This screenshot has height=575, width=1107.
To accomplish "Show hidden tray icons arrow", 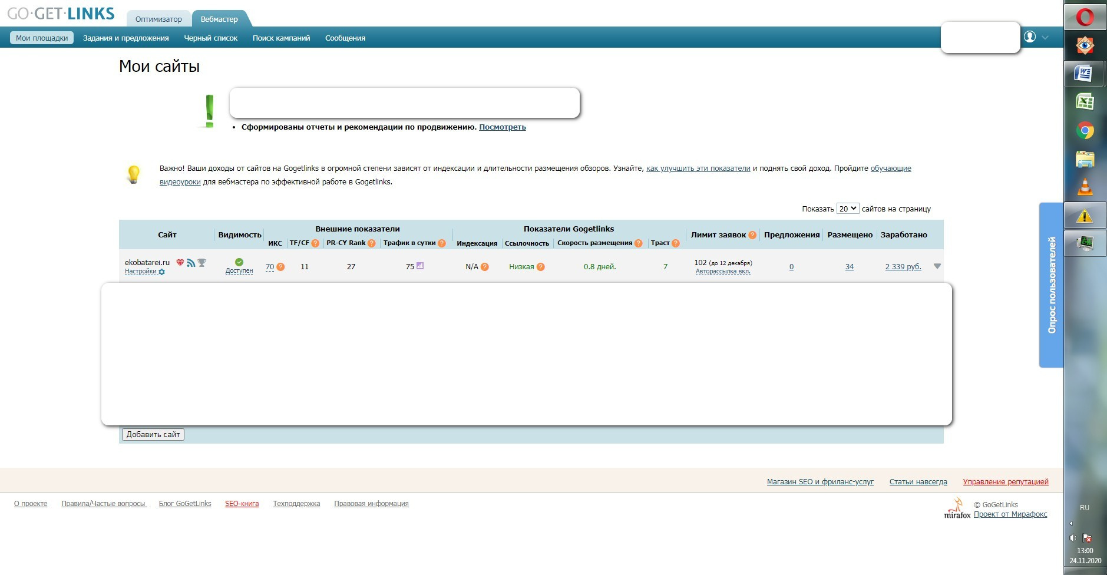I will pos(1071,523).
